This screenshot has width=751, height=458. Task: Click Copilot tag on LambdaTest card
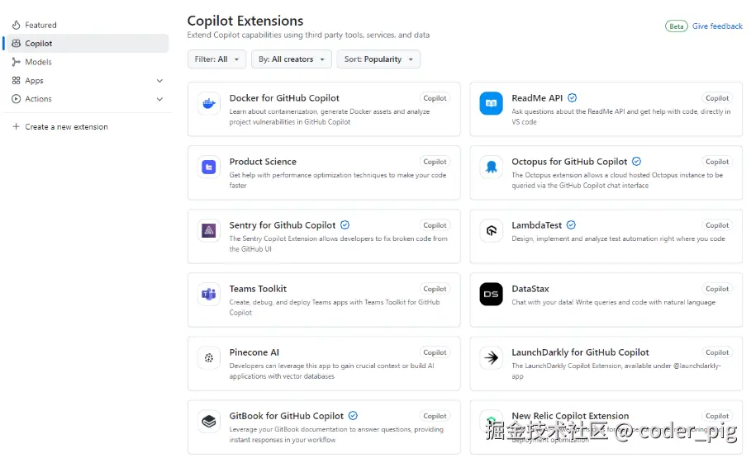(x=717, y=225)
